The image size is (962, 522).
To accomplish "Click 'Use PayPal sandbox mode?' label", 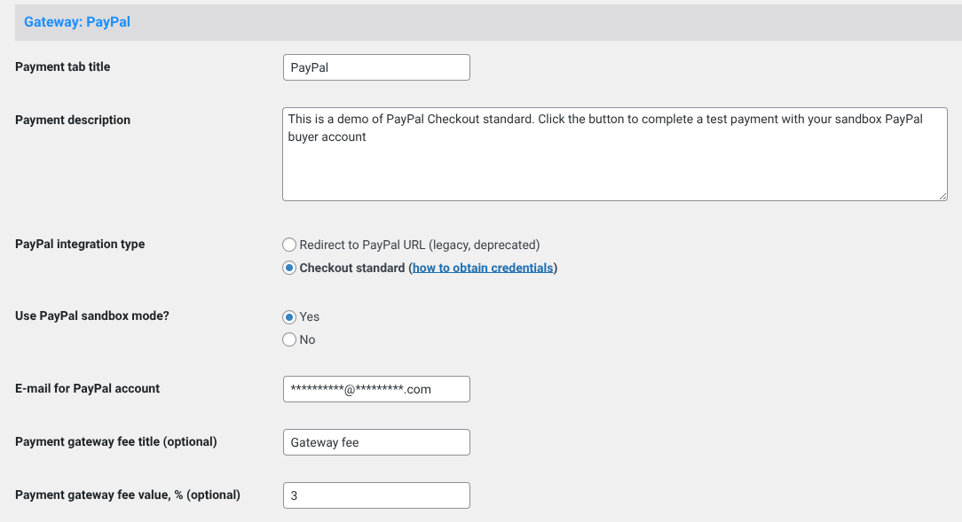I will coord(92,315).
